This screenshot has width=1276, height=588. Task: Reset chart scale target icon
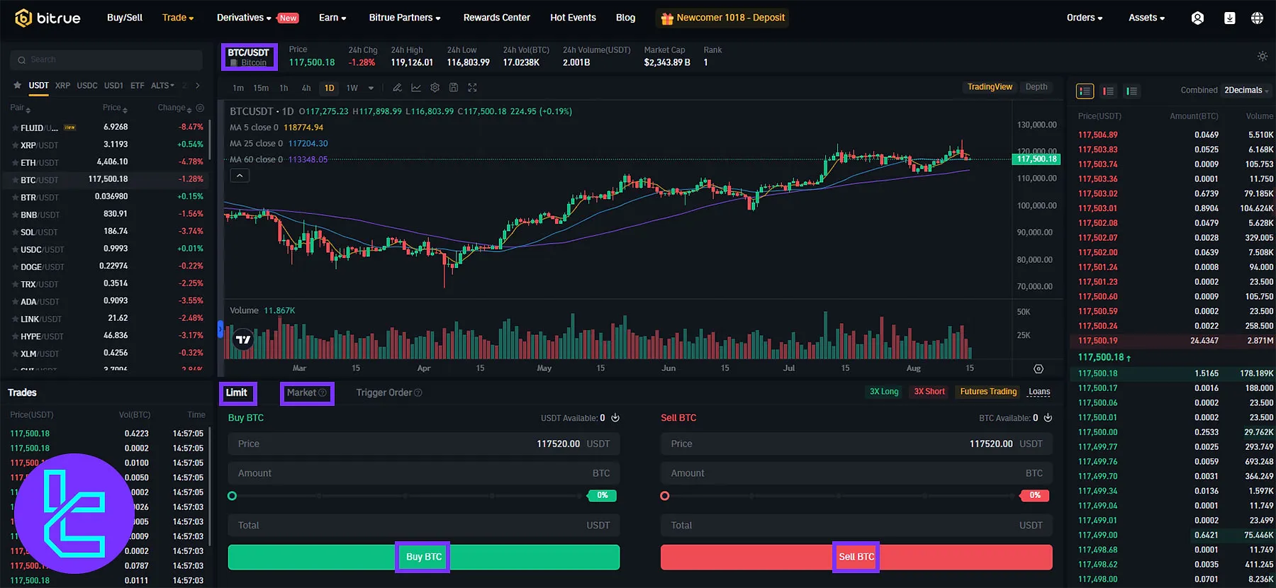(x=1039, y=368)
